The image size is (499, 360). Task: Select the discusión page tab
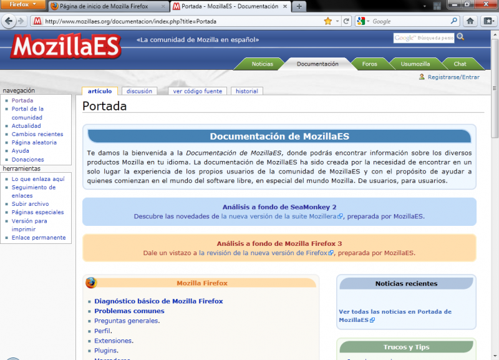[x=139, y=91]
